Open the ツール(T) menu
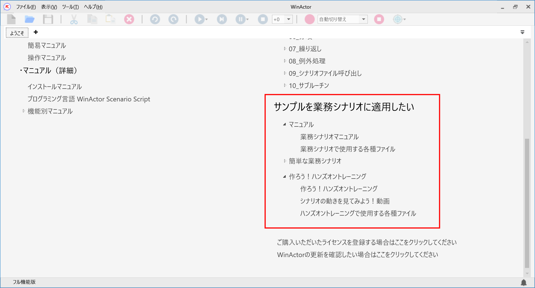 pos(70,7)
